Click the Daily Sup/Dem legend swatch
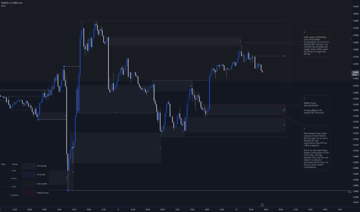The image size is (360, 212). pyautogui.click(x=29, y=184)
